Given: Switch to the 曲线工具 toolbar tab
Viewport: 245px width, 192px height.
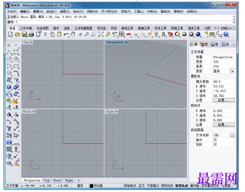Looking at the screenshot, I should 127,28.
